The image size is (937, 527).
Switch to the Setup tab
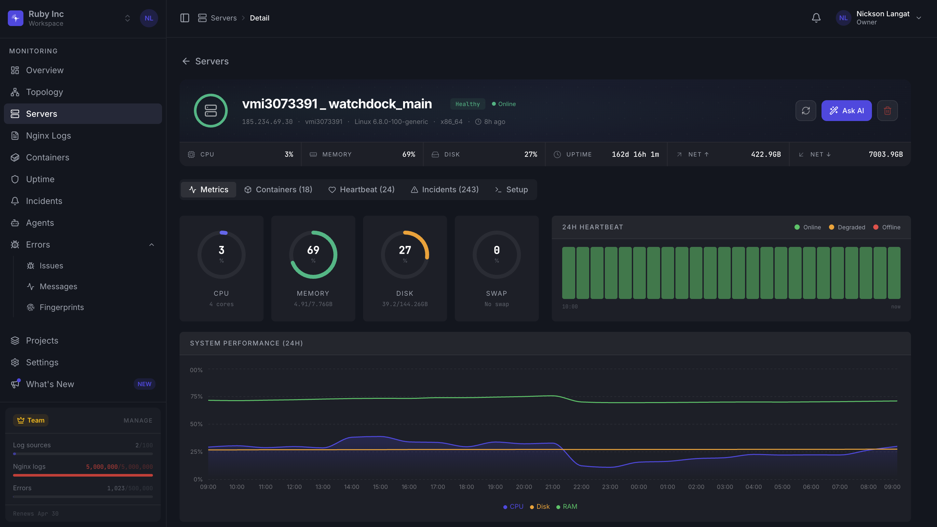pos(511,189)
